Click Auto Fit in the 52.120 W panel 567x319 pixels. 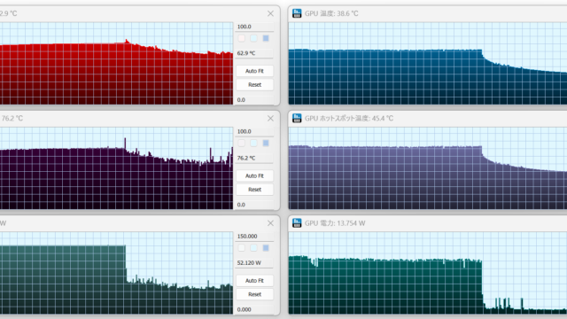pos(254,281)
